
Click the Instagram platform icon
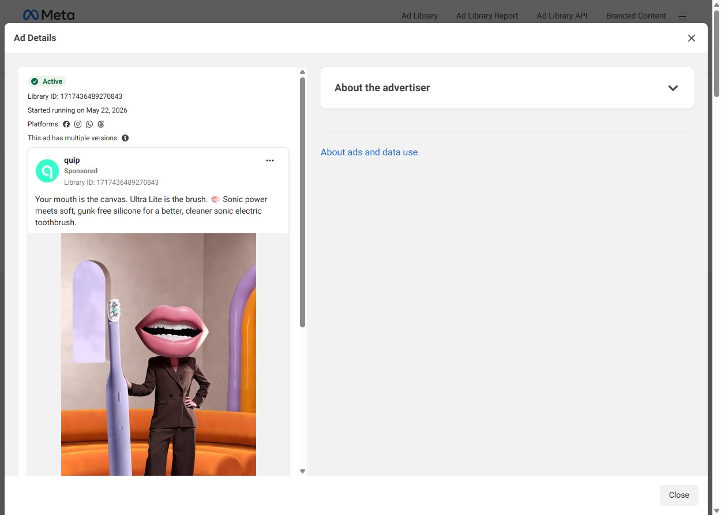pyautogui.click(x=78, y=124)
